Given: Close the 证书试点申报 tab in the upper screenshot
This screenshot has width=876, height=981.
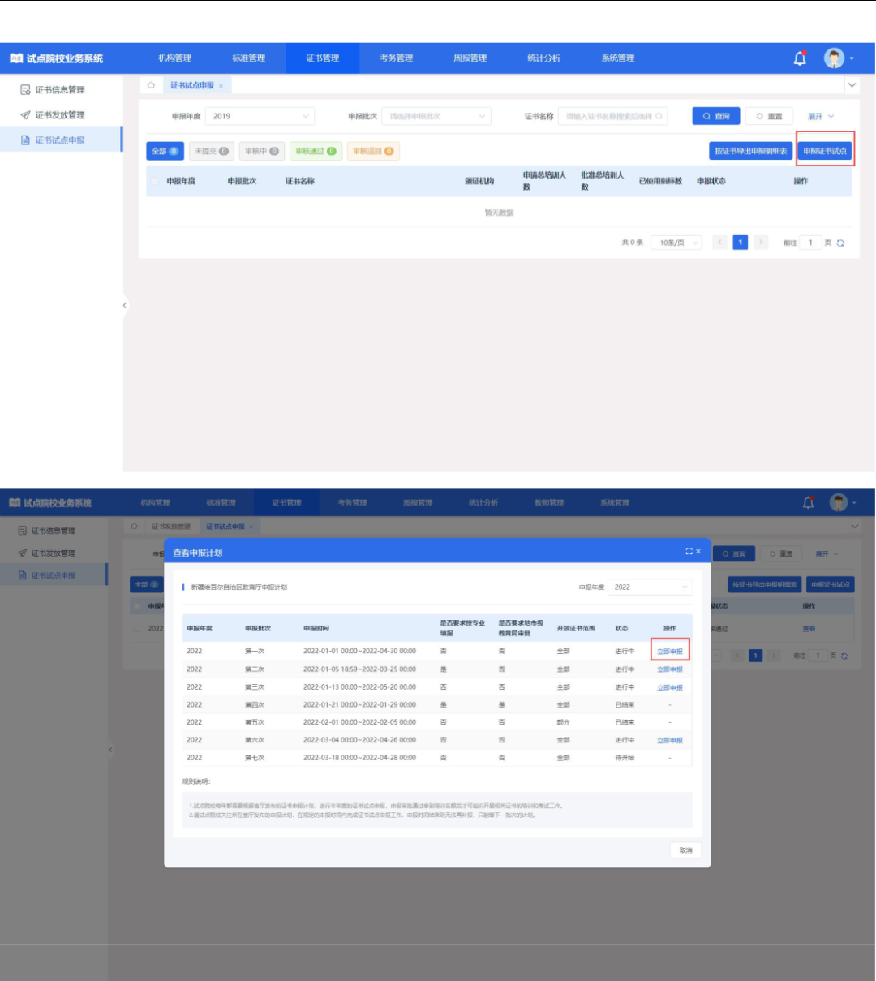Looking at the screenshot, I should coord(221,85).
